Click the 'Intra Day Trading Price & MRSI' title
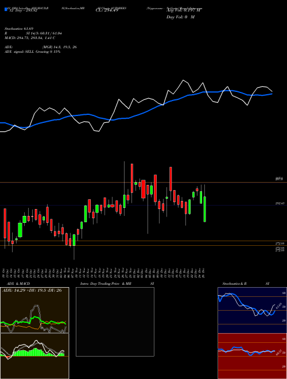Screen dimensions: 287x379 point(117,284)
